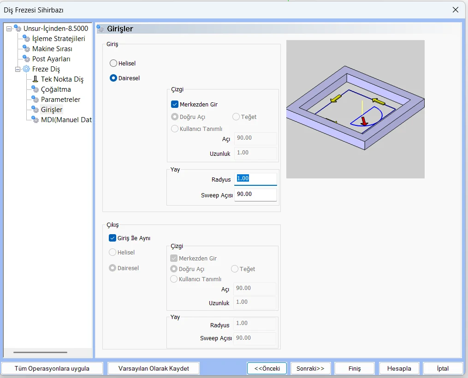Image resolution: width=468 pixels, height=378 pixels.
Task: Click the gear icon beside Unsur-İçinden-8.5000
Action: point(18,28)
